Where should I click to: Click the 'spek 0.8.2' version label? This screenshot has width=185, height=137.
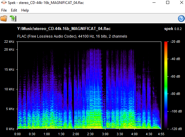[x=173, y=29]
